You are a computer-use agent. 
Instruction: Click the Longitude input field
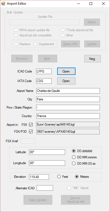pyautogui.click(x=47, y=163)
